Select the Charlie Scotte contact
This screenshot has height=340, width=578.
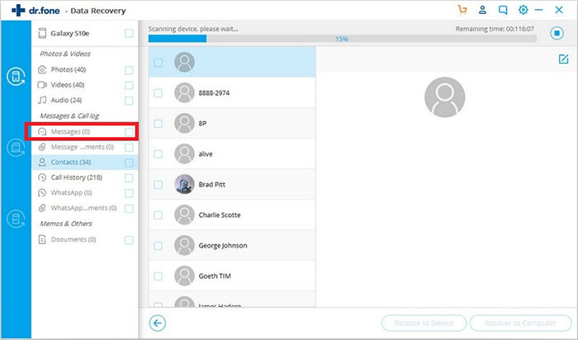[232, 215]
